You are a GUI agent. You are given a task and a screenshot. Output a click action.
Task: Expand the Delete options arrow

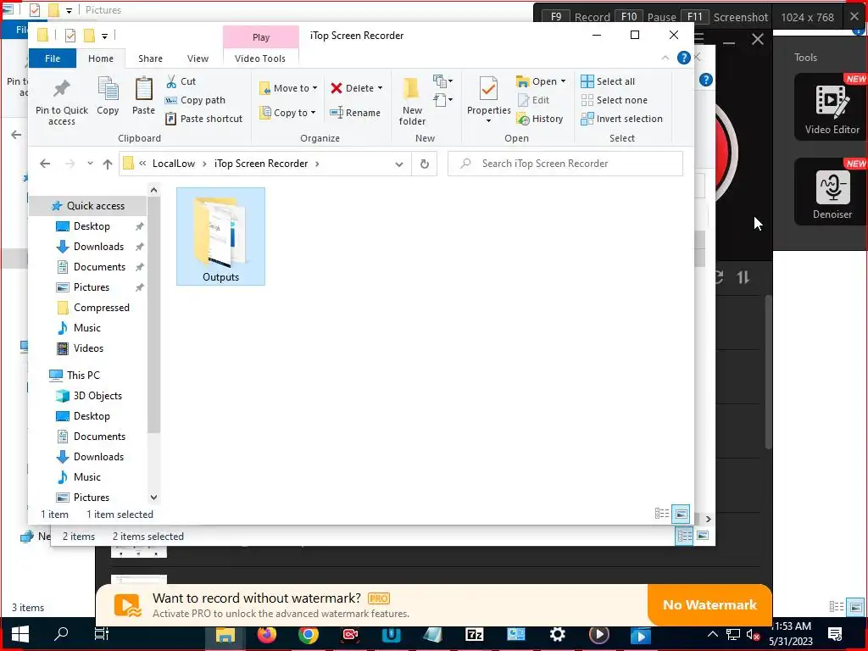pyautogui.click(x=381, y=88)
